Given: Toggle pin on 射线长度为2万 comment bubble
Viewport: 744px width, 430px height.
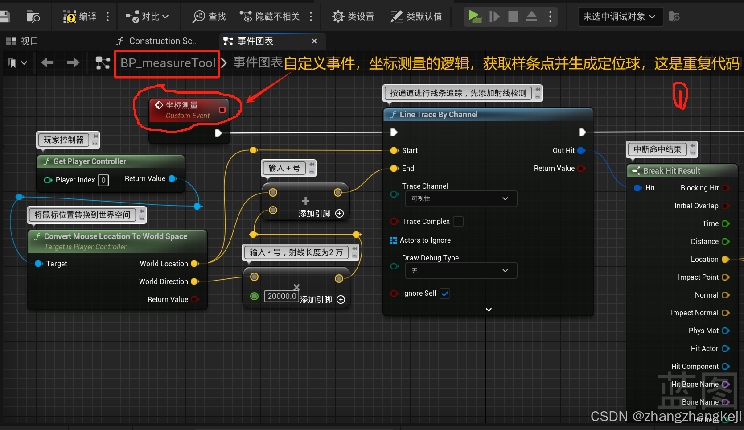Looking at the screenshot, I should [355, 249].
